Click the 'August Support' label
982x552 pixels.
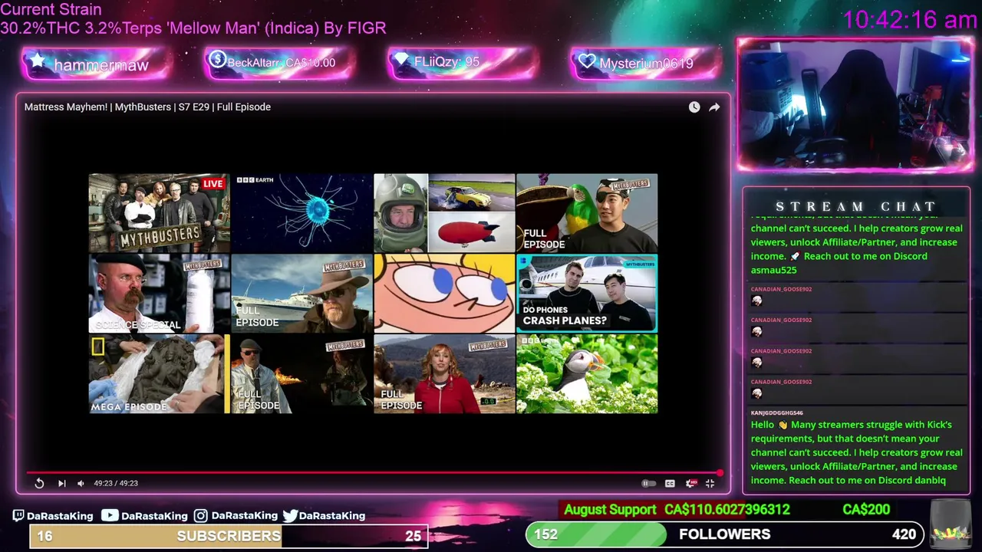(610, 510)
